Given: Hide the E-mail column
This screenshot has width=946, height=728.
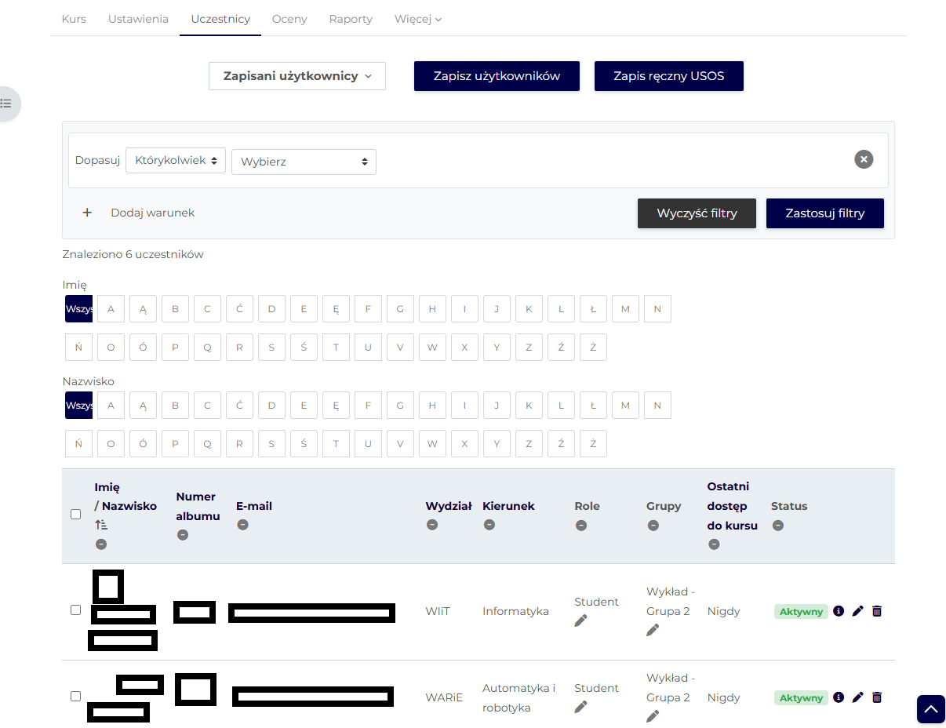Looking at the screenshot, I should (x=242, y=525).
